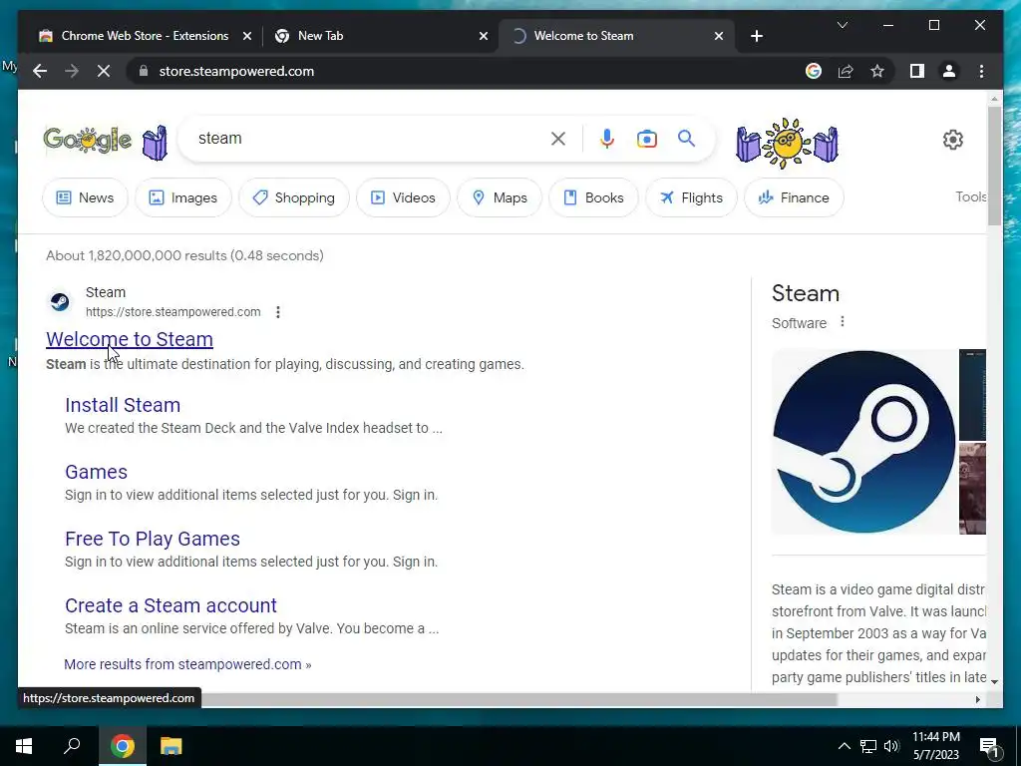The height and width of the screenshot is (766, 1021).
Task: Filter results by Videos
Action: click(403, 197)
